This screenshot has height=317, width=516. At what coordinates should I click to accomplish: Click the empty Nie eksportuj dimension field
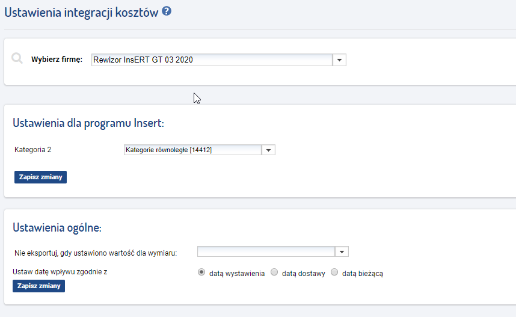click(266, 251)
